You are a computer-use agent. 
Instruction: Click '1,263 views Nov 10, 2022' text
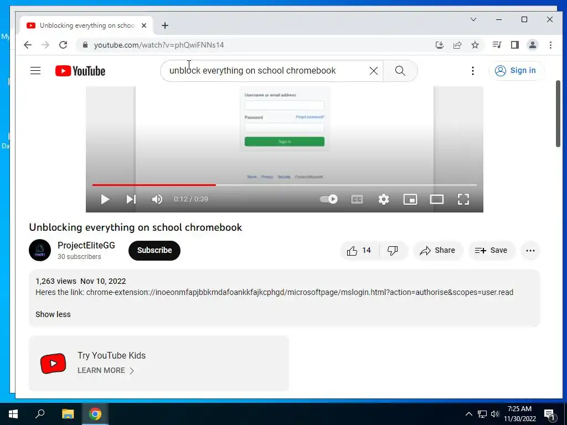(81, 281)
